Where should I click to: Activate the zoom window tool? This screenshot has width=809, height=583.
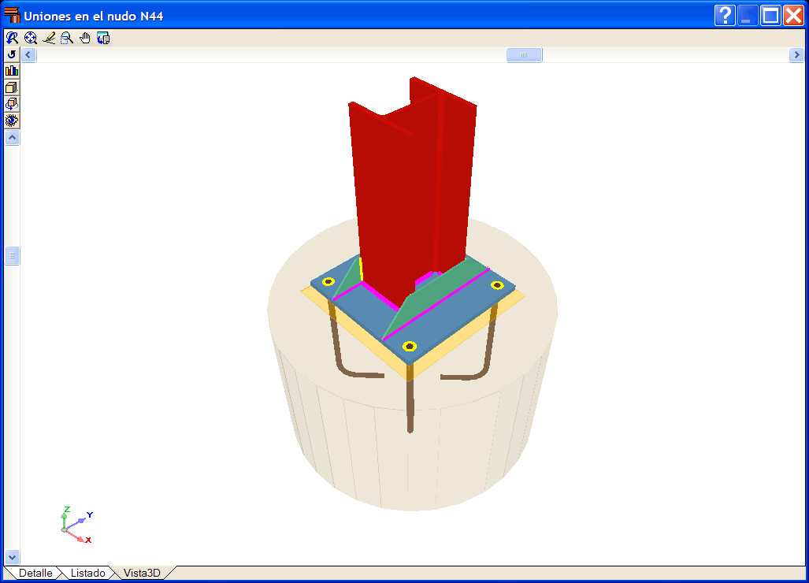(66, 38)
